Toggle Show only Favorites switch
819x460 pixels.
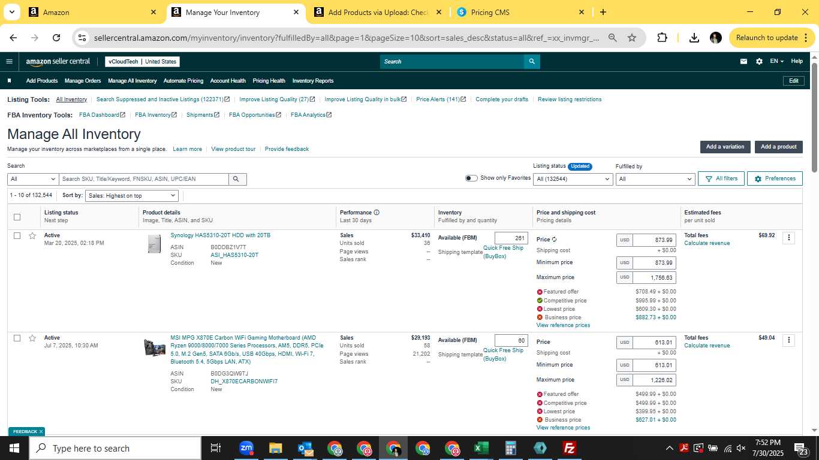coord(471,178)
